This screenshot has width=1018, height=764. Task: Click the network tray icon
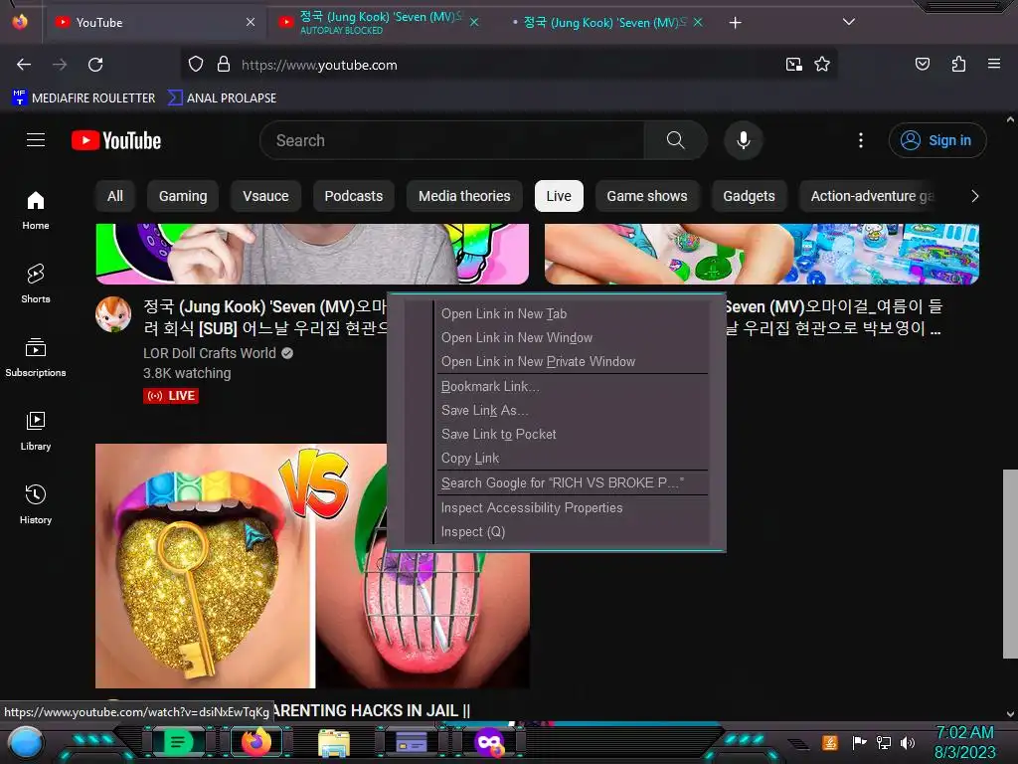(x=884, y=742)
